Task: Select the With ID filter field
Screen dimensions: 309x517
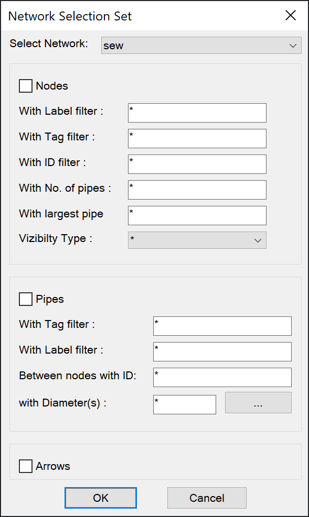Action: tap(197, 164)
